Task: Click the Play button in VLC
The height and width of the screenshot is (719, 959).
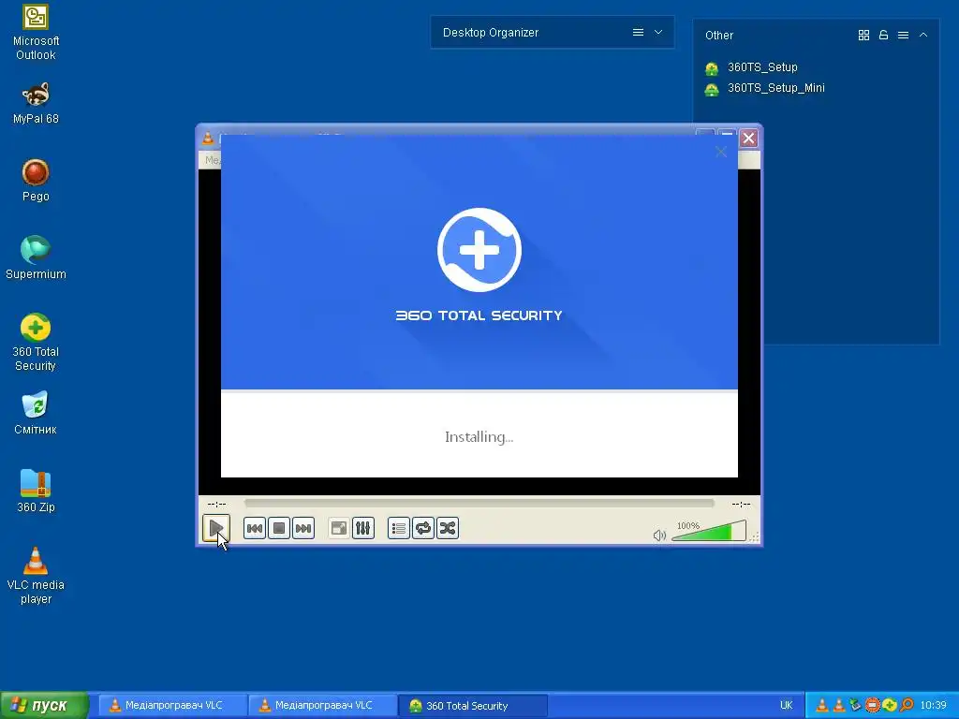Action: [216, 528]
